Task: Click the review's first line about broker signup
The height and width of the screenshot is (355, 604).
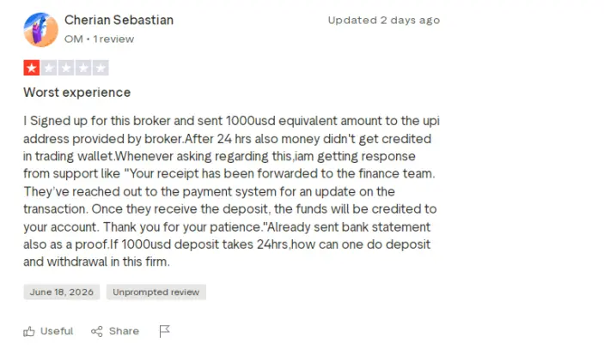Action: 231,121
